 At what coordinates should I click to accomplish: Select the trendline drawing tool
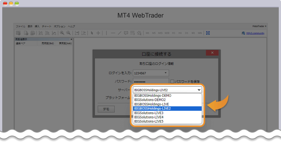(119, 33)
